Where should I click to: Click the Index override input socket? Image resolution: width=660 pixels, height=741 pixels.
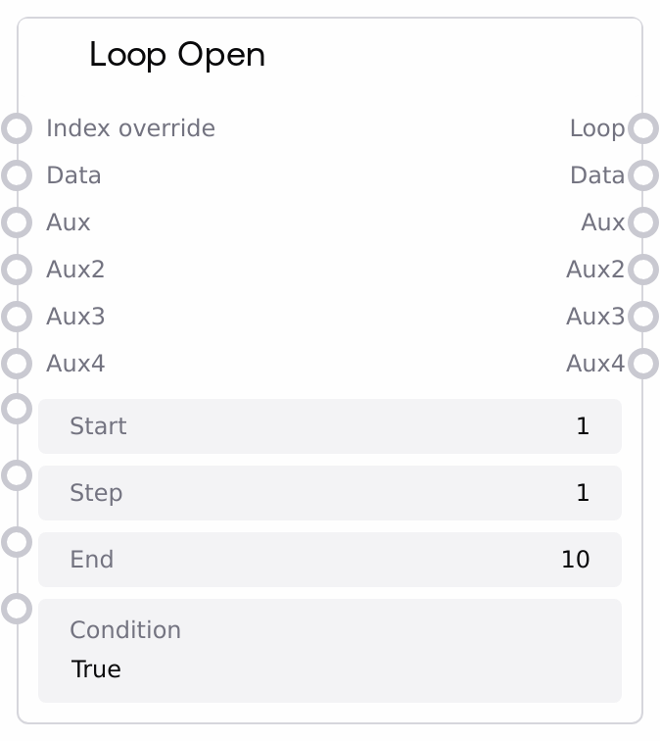tap(17, 128)
